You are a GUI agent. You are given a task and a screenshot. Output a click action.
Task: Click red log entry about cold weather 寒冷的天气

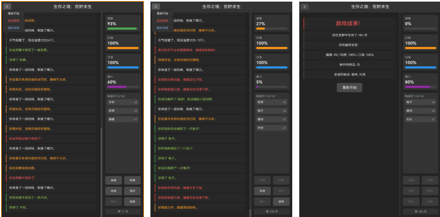(200, 50)
